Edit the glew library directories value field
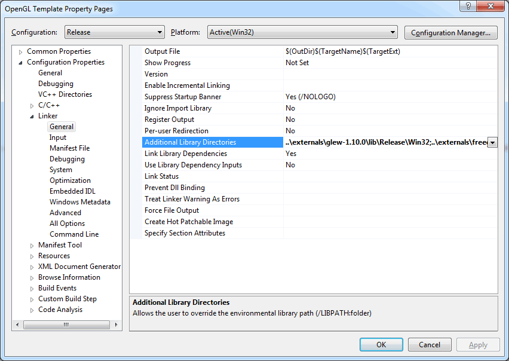 tap(386, 142)
